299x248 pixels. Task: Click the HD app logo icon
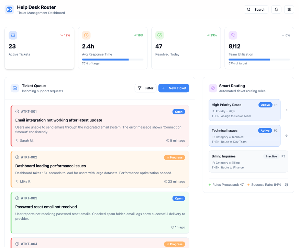(9, 10)
